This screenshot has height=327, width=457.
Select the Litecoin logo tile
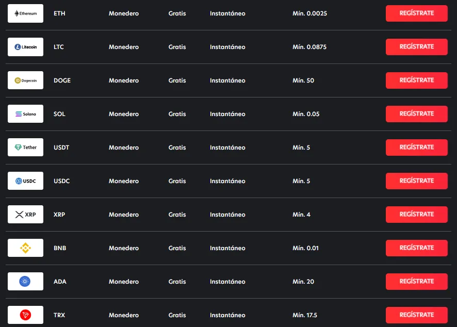(25, 47)
